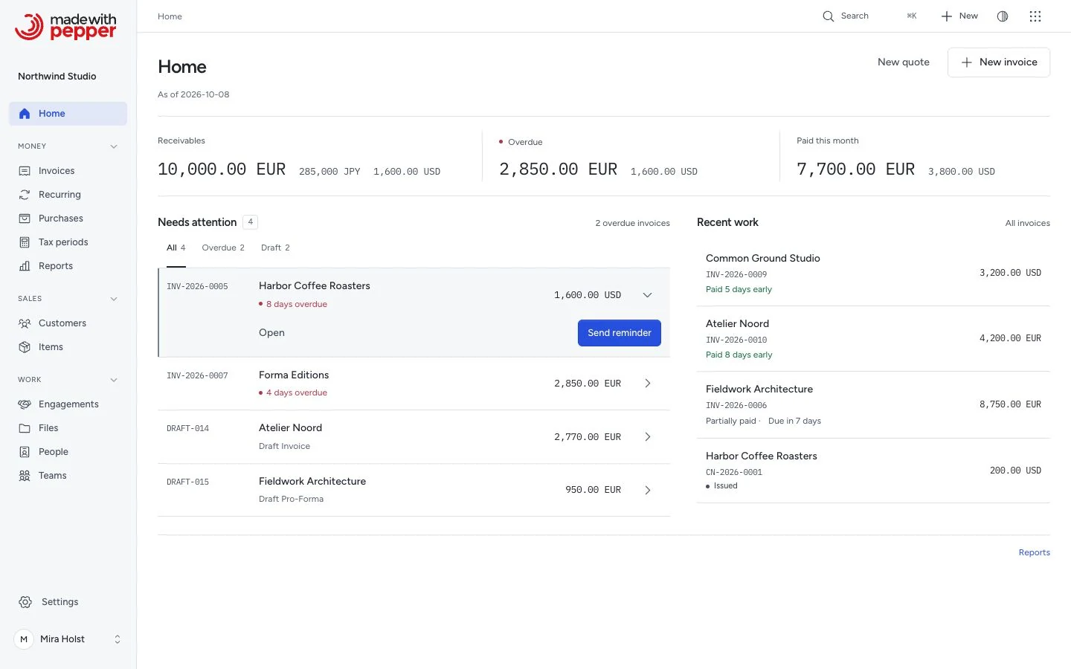Click the search magnifier icon
The image size is (1071, 669).
pos(828,16)
